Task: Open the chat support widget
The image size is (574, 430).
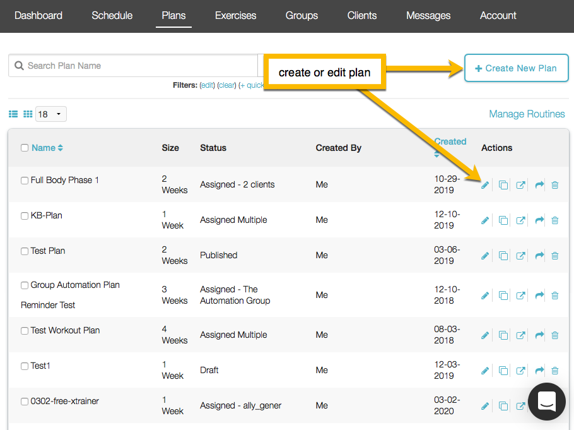Action: pos(546,402)
